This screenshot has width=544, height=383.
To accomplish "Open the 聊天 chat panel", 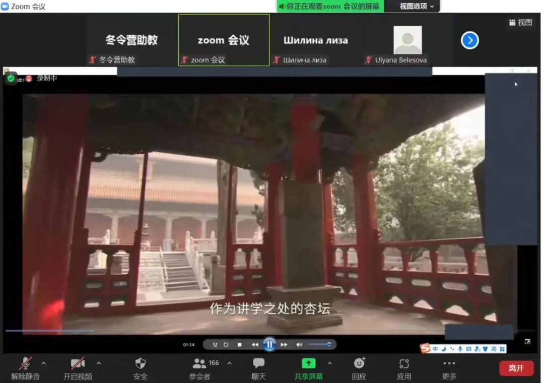I will pyautogui.click(x=258, y=364).
